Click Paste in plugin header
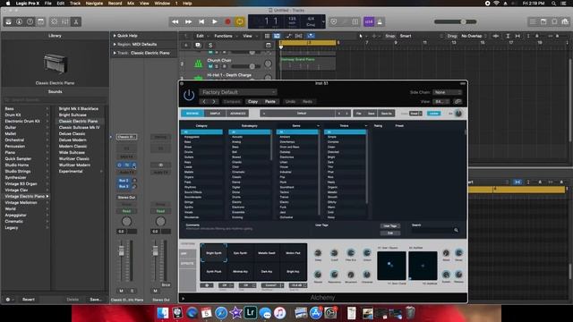Image resolution: width=573 pixels, height=322 pixels. (270, 101)
